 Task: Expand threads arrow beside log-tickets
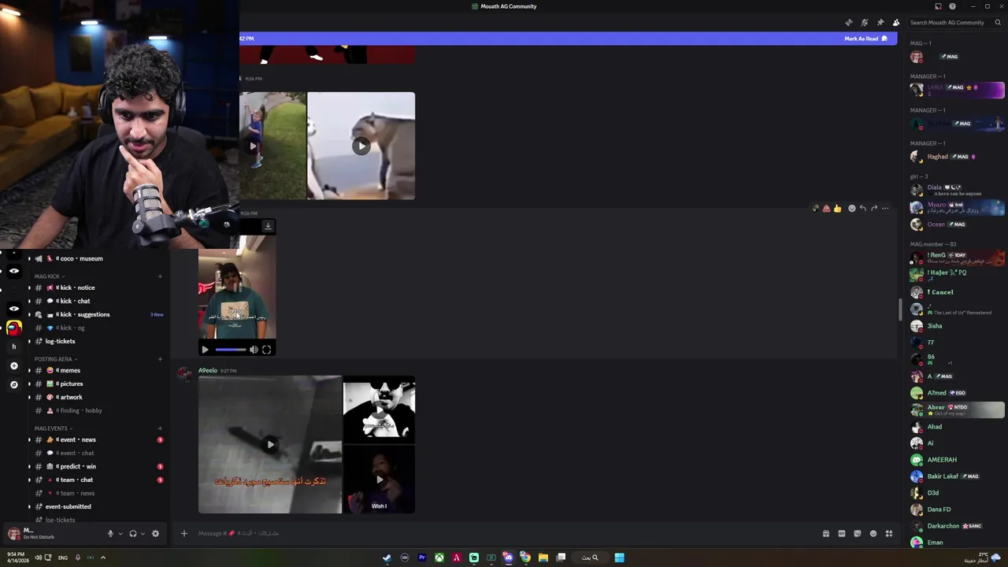29,341
